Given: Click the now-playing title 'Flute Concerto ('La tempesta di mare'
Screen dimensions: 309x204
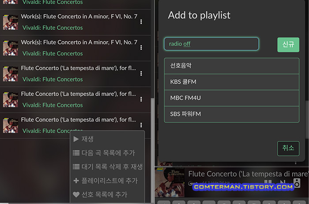Looking at the screenshot, I should click(248, 174).
